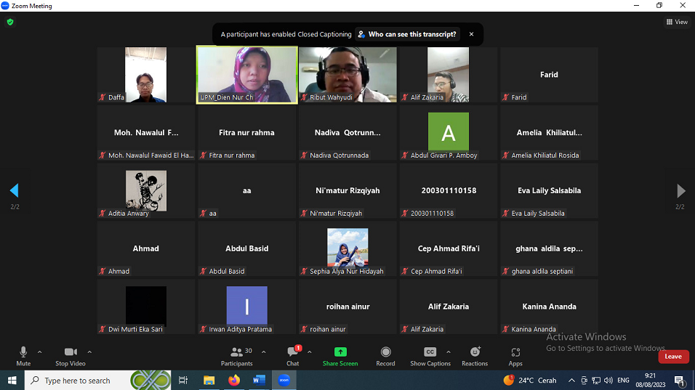Click Aditia Anwary's skeleton profile picture
This screenshot has height=390, width=695.
point(146,191)
